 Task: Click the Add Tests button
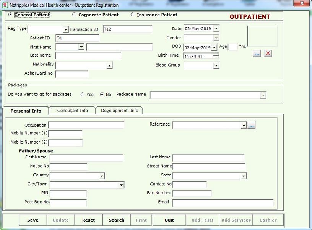(x=203, y=220)
